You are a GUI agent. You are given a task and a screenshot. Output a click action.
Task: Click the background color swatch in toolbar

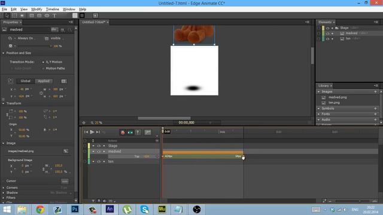click(75, 16)
